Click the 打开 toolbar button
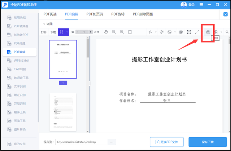231x151 pixels. click(x=44, y=32)
